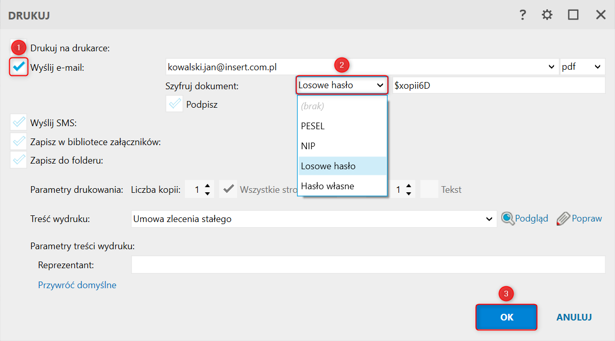Screen dimensions: 615x341
Task: Enable the Wyślij SMS checkbox
Action: 19,123
